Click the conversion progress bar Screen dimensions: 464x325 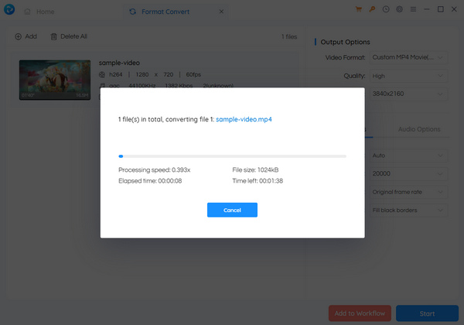click(232, 156)
